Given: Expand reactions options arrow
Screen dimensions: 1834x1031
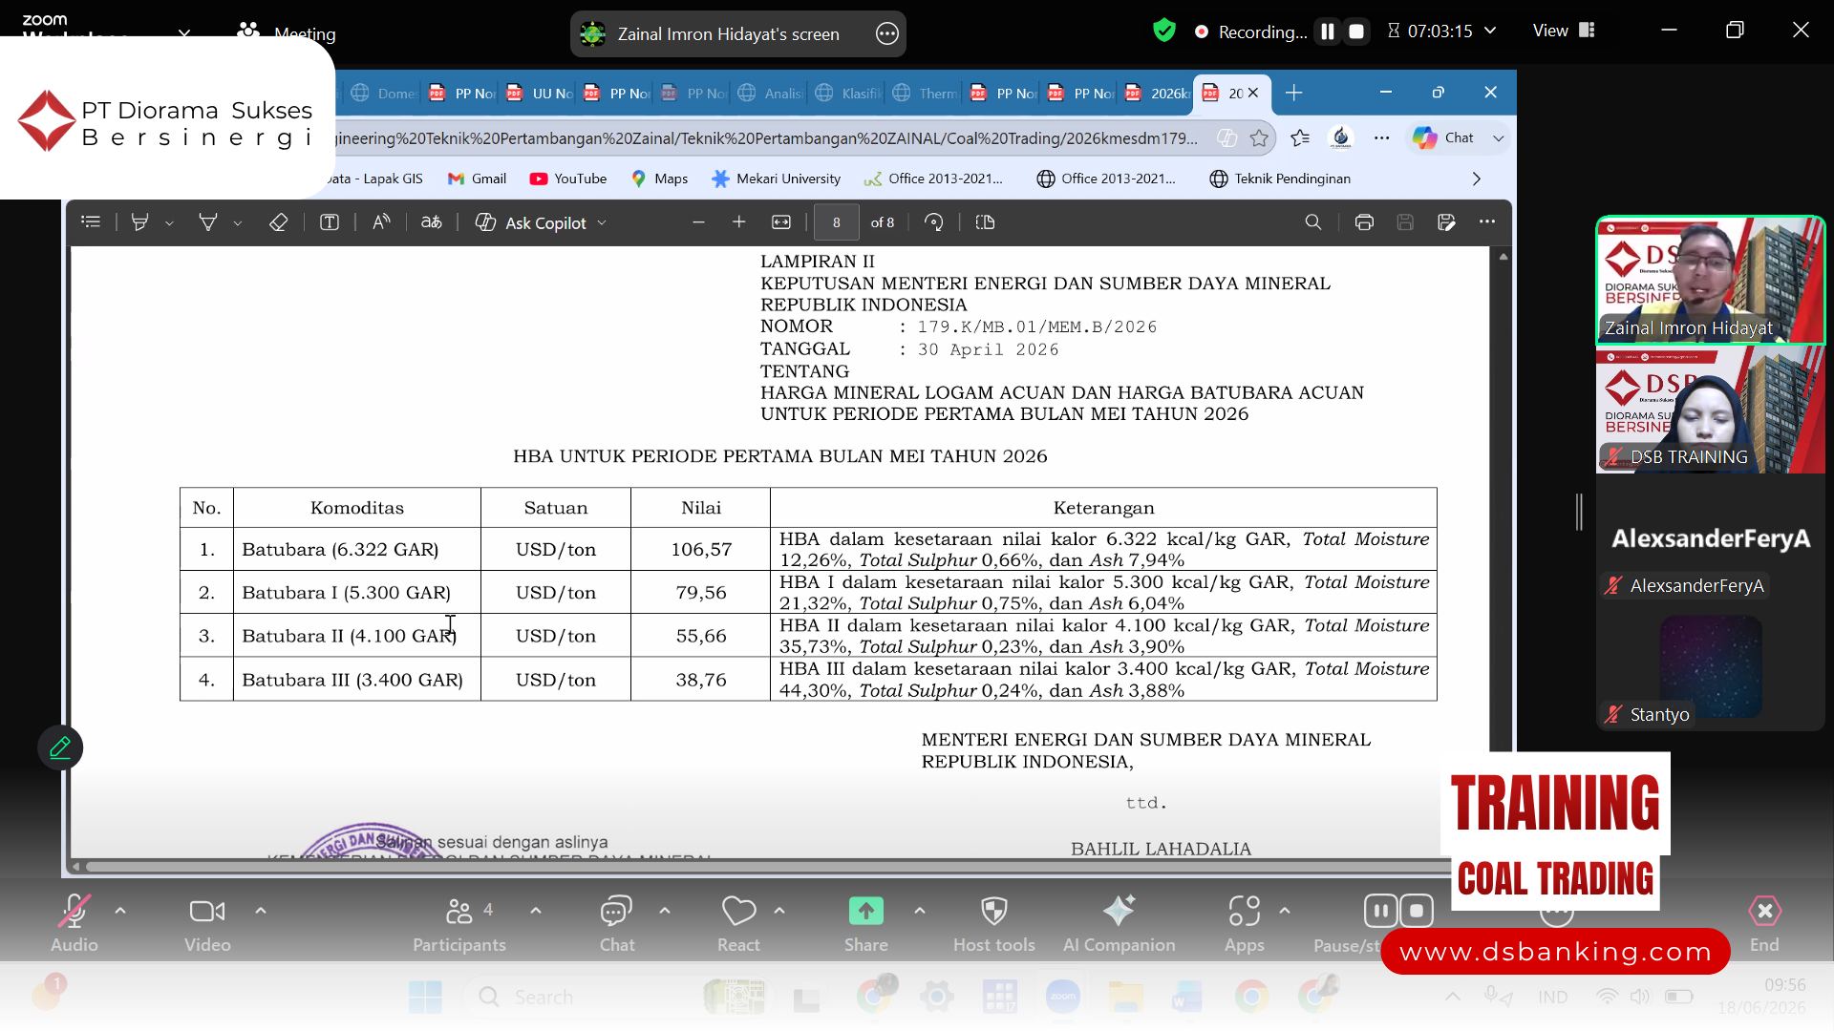Looking at the screenshot, I should coord(779,911).
